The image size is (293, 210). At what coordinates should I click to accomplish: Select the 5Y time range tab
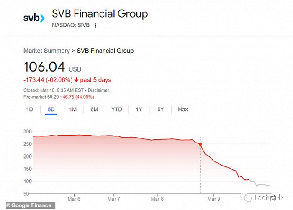click(161, 110)
